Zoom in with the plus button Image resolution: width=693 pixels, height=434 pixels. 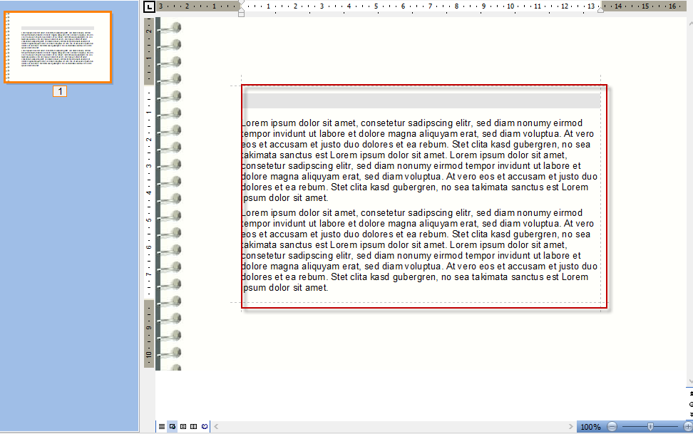688,426
